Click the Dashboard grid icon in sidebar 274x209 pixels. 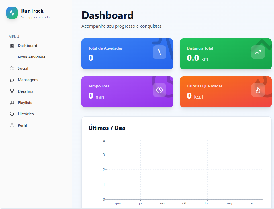(x=12, y=46)
